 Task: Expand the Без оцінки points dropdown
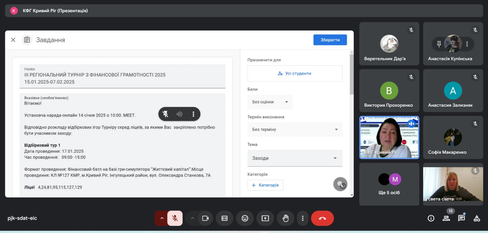(x=270, y=102)
